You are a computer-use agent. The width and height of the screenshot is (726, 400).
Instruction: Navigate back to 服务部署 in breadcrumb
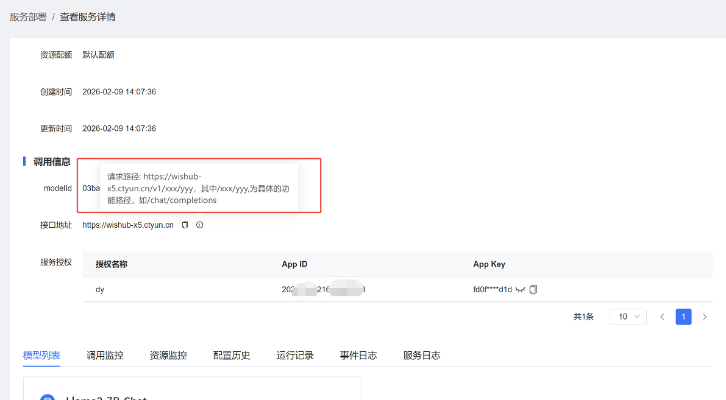(x=28, y=17)
